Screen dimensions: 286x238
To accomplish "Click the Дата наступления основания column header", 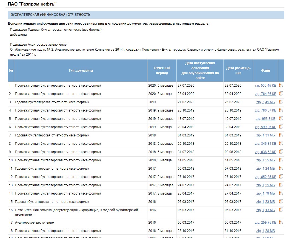I will pyautogui.click(x=200, y=71).
